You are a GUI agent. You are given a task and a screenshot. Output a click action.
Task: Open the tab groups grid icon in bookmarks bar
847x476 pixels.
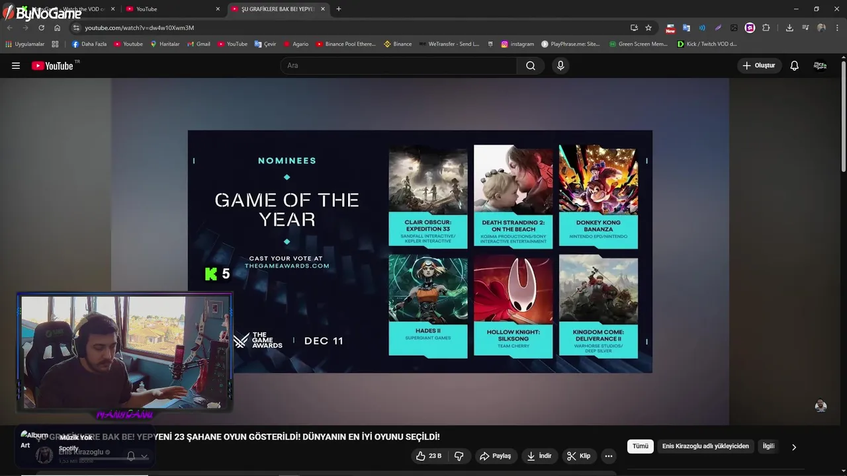(x=55, y=44)
